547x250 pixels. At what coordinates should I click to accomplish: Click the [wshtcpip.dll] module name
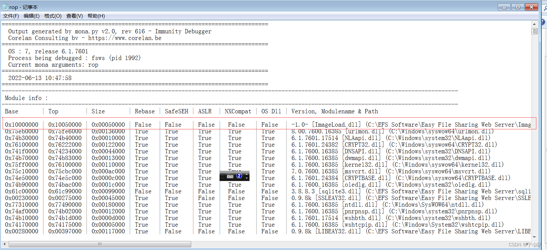(x=365, y=225)
